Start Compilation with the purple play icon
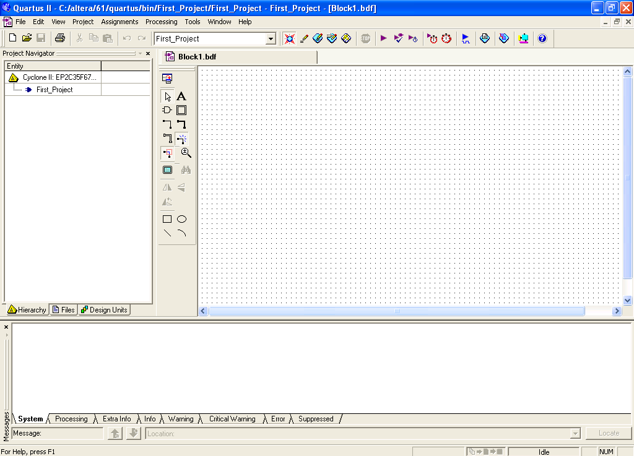The image size is (634, 456). [383, 38]
